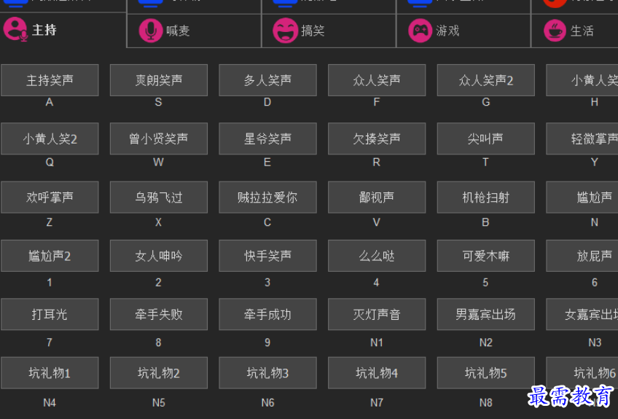Click the 坑礼物3 sound button

pyautogui.click(x=267, y=373)
